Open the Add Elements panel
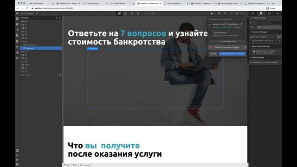 [x=17, y=19]
